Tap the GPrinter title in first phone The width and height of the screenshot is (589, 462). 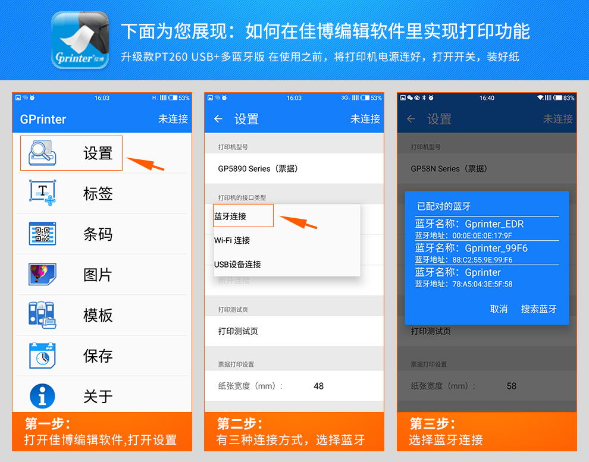coord(43,120)
